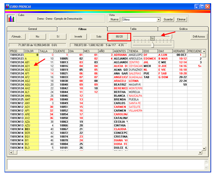Viewport: 217px width, 176px height.
Task: Switch to the Gráfica tab
Action: click(x=183, y=29)
